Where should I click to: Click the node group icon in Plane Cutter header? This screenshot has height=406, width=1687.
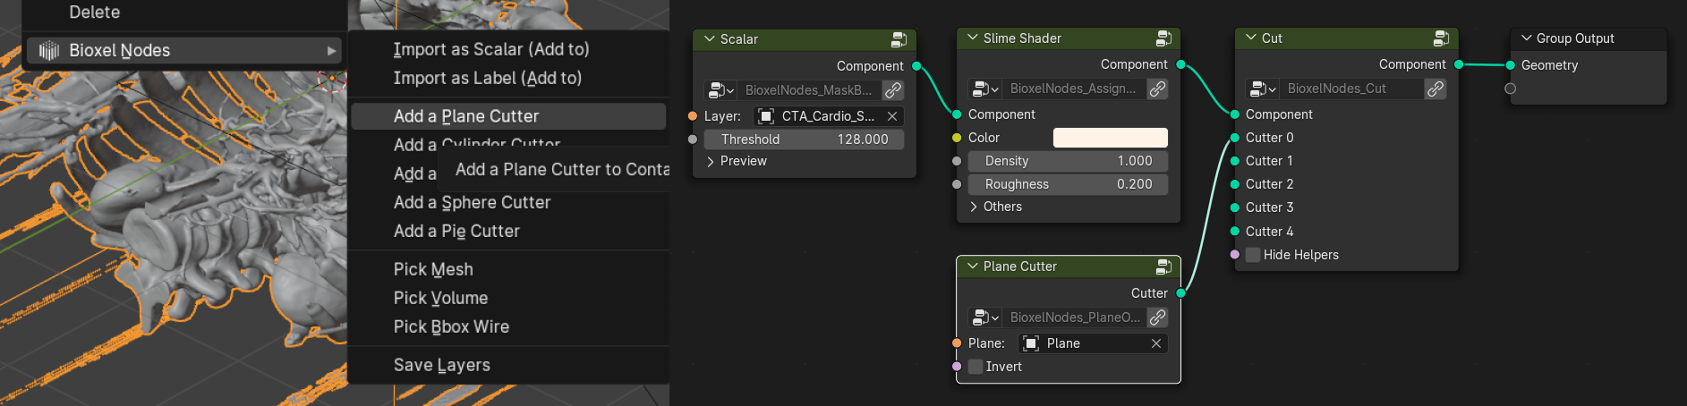[x=1163, y=266]
